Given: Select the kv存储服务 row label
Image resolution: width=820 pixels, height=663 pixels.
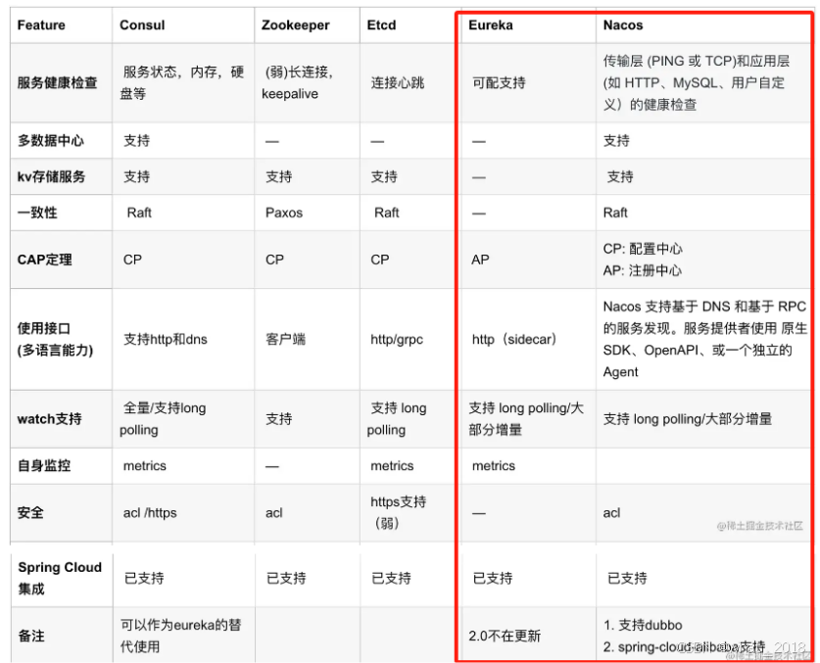Looking at the screenshot, I should [51, 176].
